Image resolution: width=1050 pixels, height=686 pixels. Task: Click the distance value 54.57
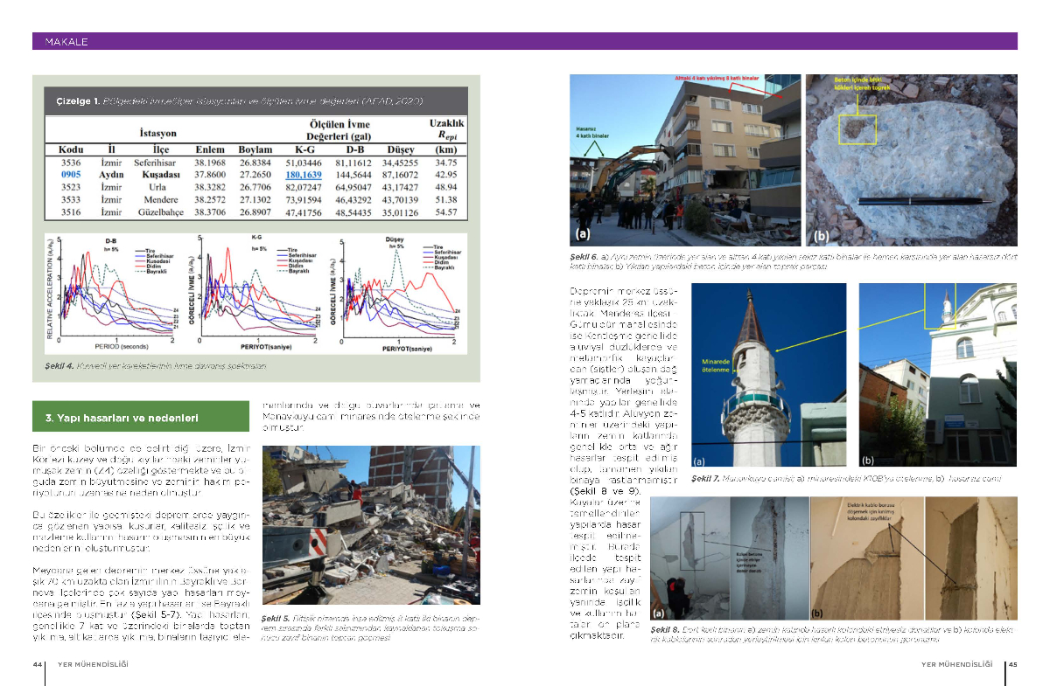point(446,211)
